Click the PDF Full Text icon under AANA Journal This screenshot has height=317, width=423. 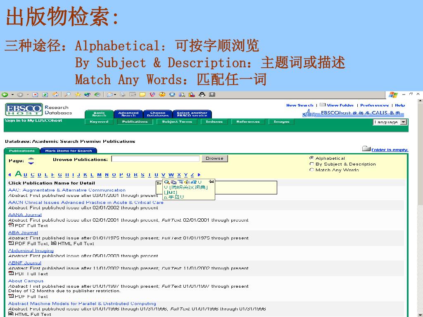(x=11, y=225)
